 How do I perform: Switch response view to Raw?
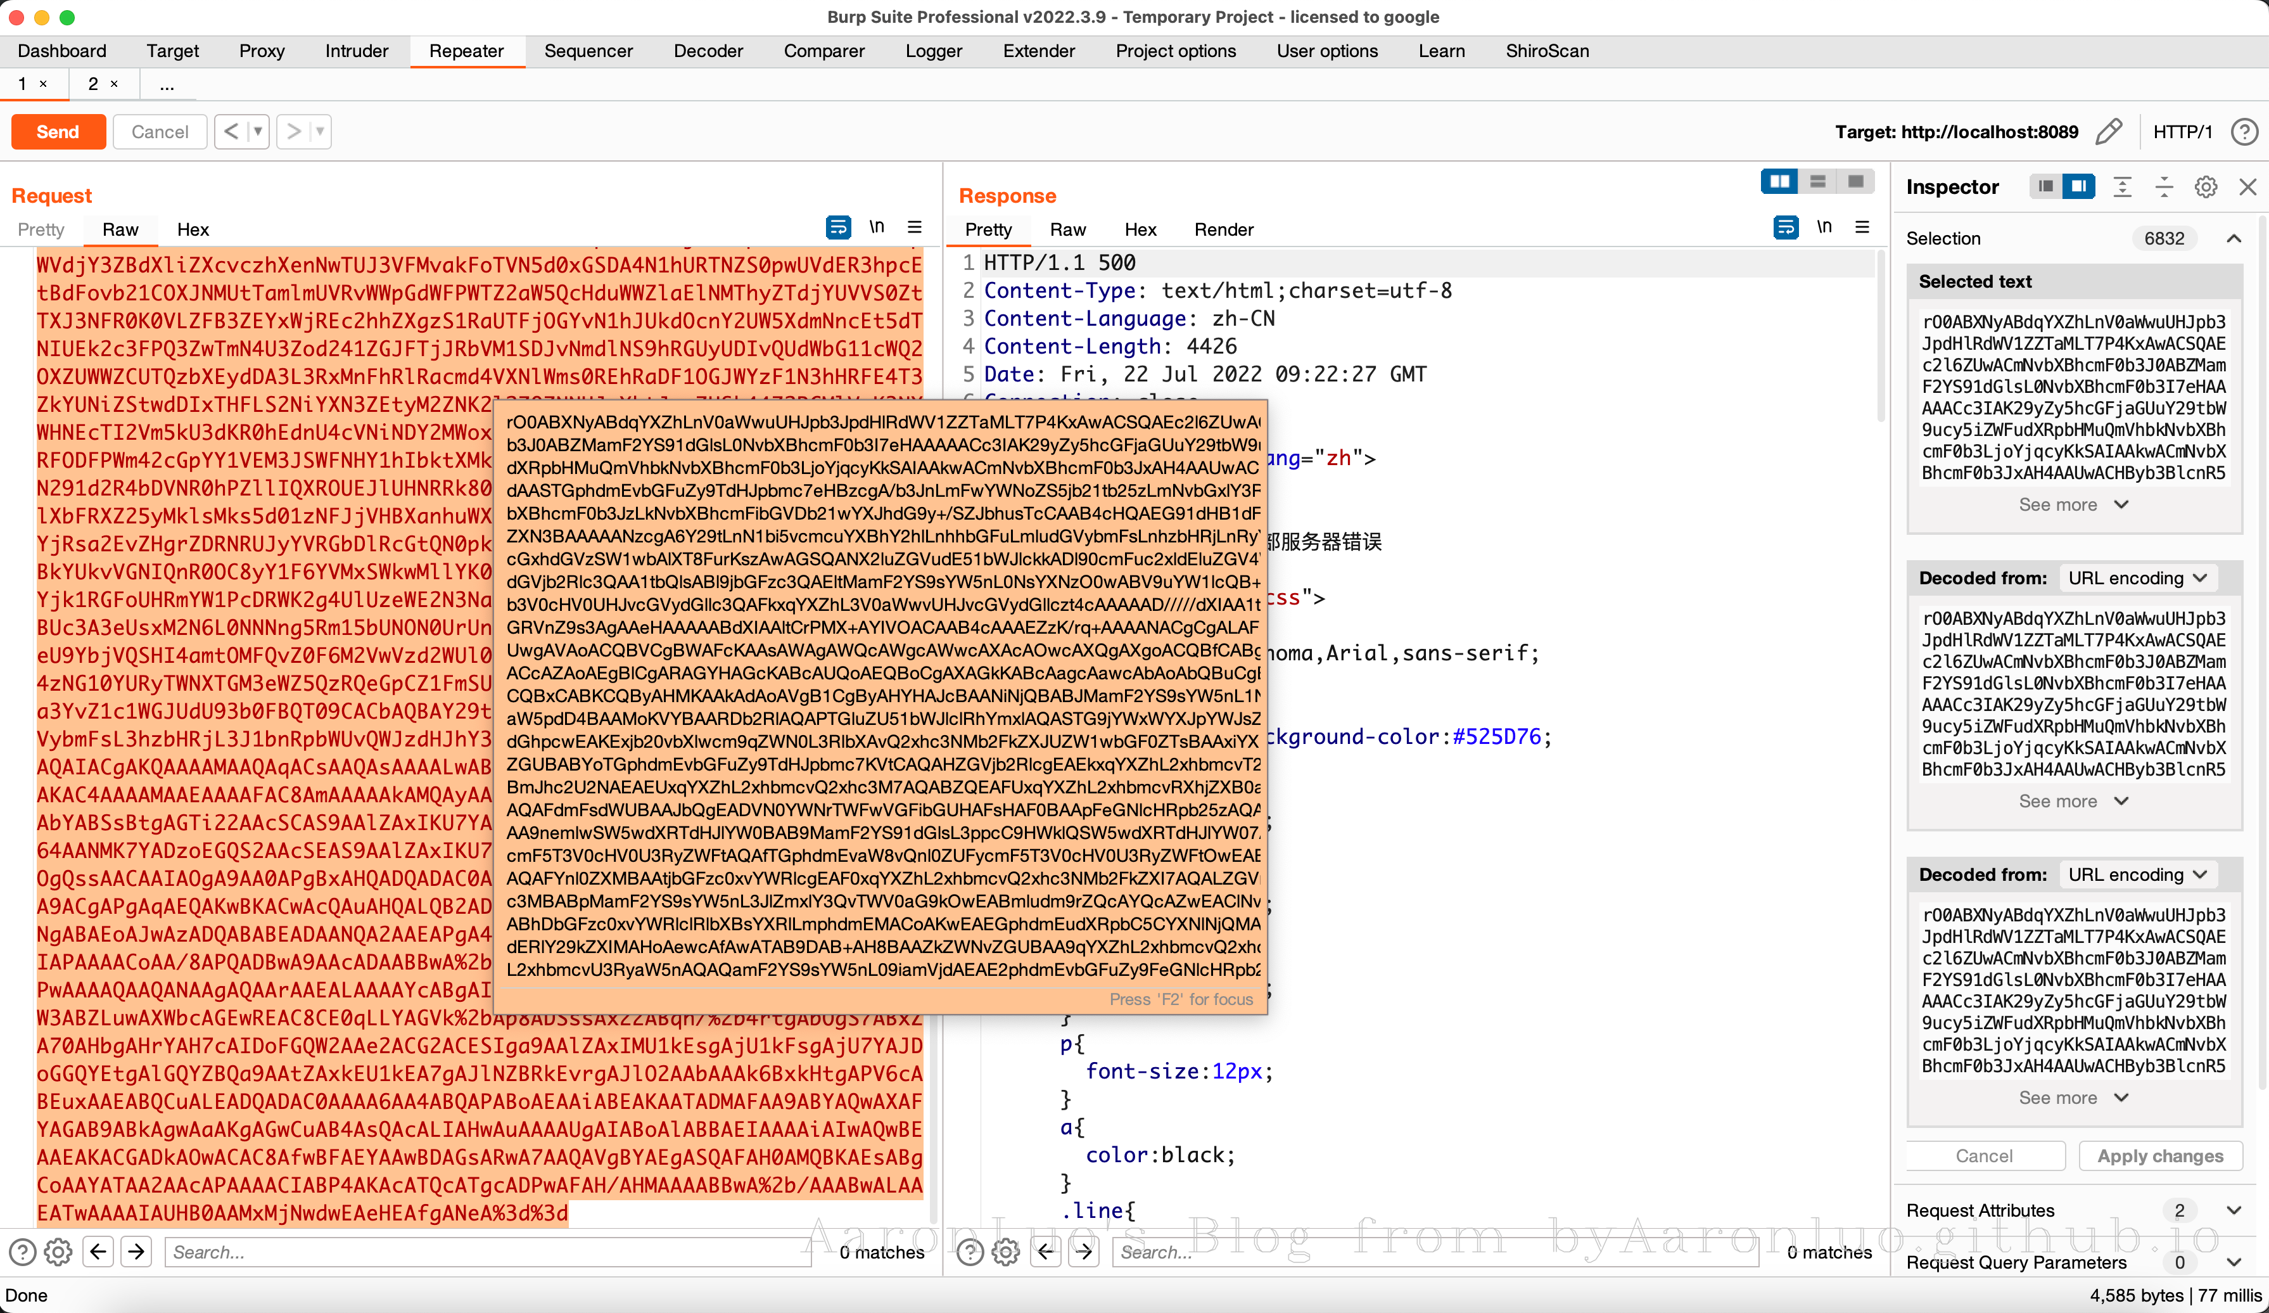click(1067, 229)
